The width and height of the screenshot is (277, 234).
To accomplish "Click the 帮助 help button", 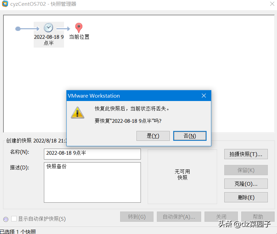I will 258,217.
